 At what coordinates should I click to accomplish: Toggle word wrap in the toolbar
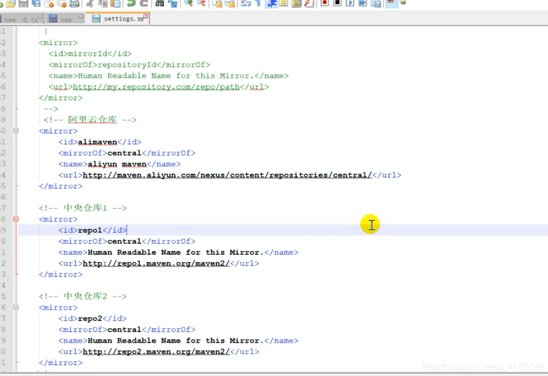click(246, 3)
